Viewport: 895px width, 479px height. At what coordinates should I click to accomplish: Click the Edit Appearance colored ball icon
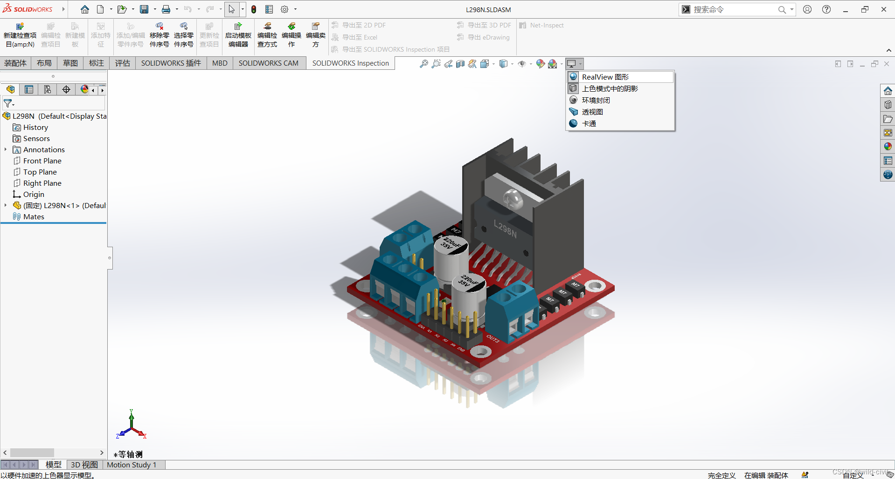point(540,64)
